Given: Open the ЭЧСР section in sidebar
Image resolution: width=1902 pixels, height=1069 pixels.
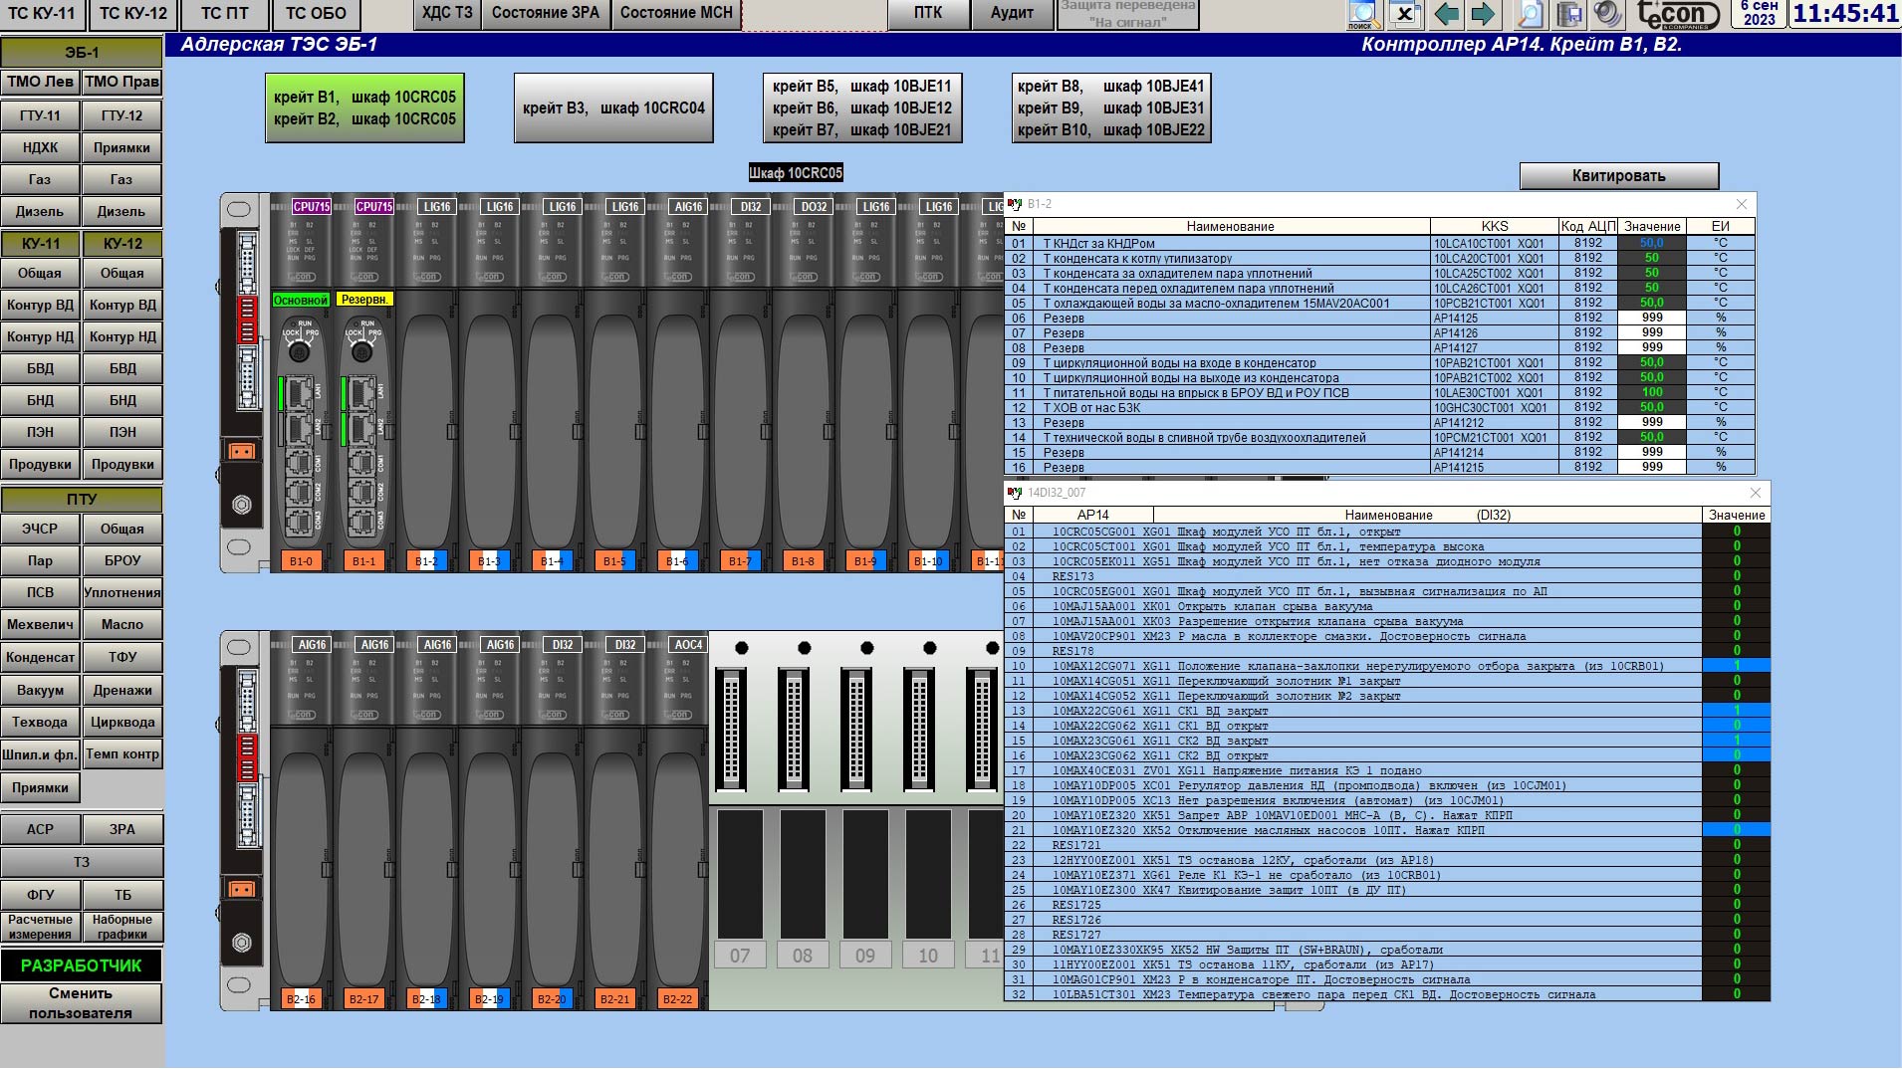Looking at the screenshot, I should (40, 529).
